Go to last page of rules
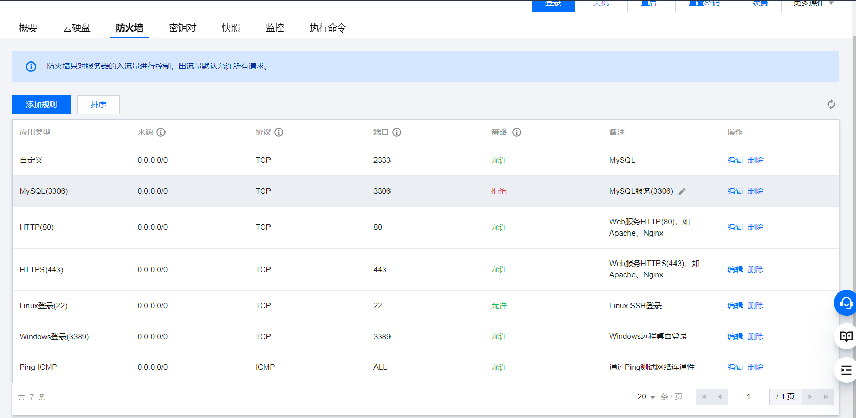This screenshot has height=418, width=856. [x=826, y=397]
